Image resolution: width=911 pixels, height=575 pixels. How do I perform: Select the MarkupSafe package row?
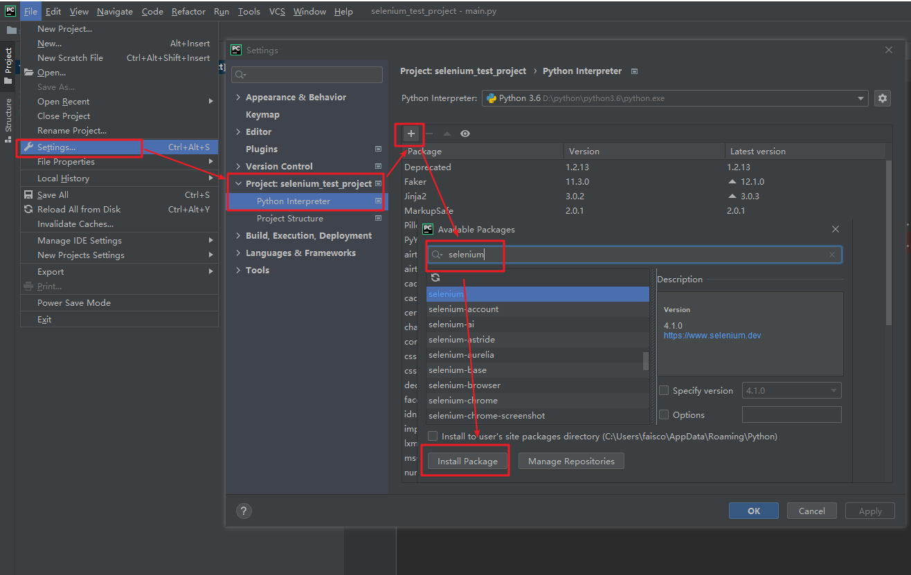[x=644, y=210]
